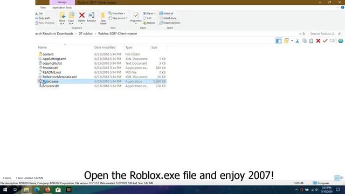Click the scissors cut toolbar icon
This screenshot has height=194, width=345.
pyautogui.click(x=297, y=41)
